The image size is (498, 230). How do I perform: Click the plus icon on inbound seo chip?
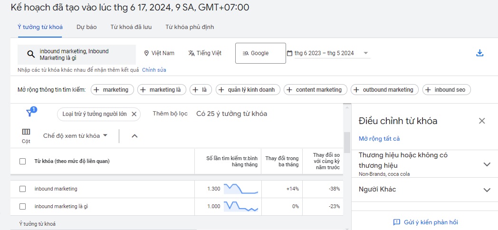(x=429, y=90)
